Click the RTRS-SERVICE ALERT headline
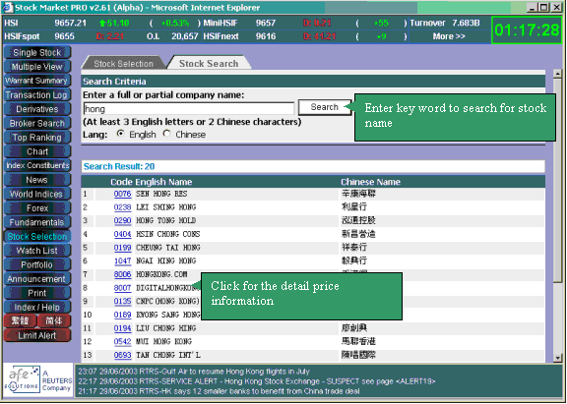 256,381
